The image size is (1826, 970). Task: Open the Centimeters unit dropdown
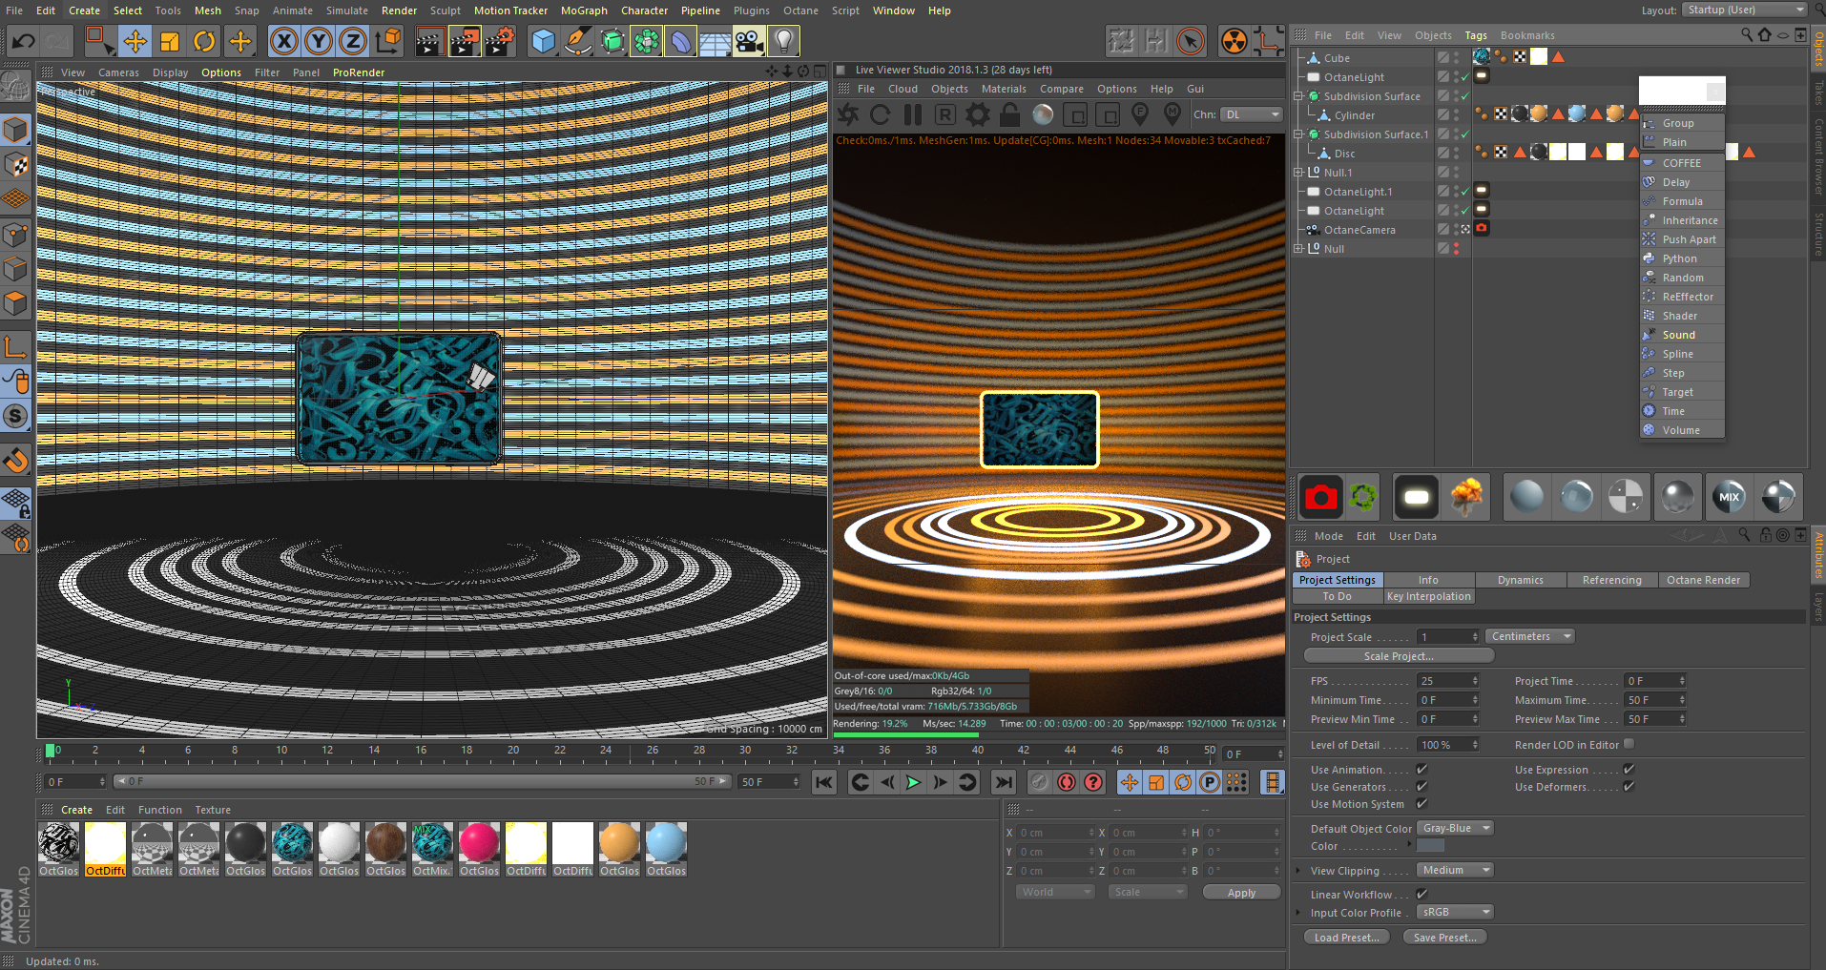pos(1530,636)
